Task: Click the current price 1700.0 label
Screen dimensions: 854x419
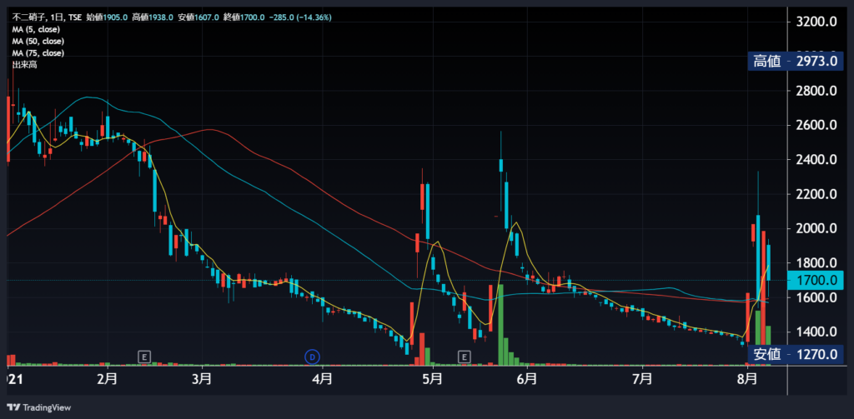Action: [x=816, y=281]
